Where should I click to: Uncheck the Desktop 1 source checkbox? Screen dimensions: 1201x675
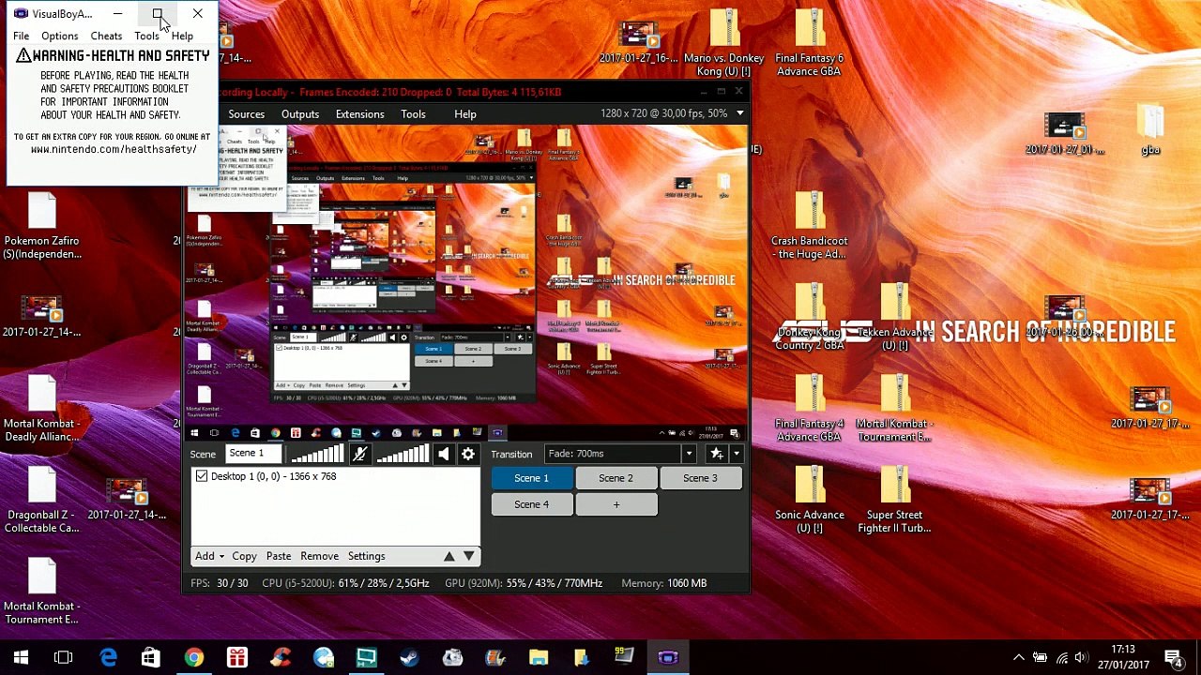click(x=202, y=476)
